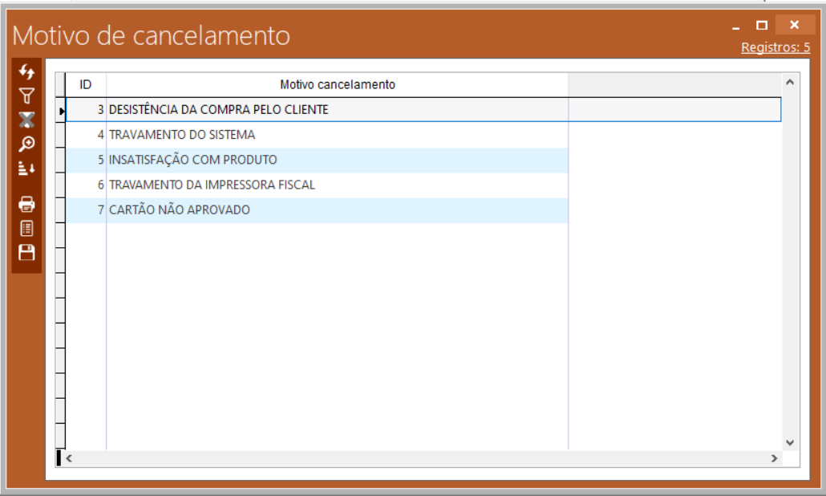Maximize the Motivo de cancelamento window
The width and height of the screenshot is (826, 496).
coord(762,25)
